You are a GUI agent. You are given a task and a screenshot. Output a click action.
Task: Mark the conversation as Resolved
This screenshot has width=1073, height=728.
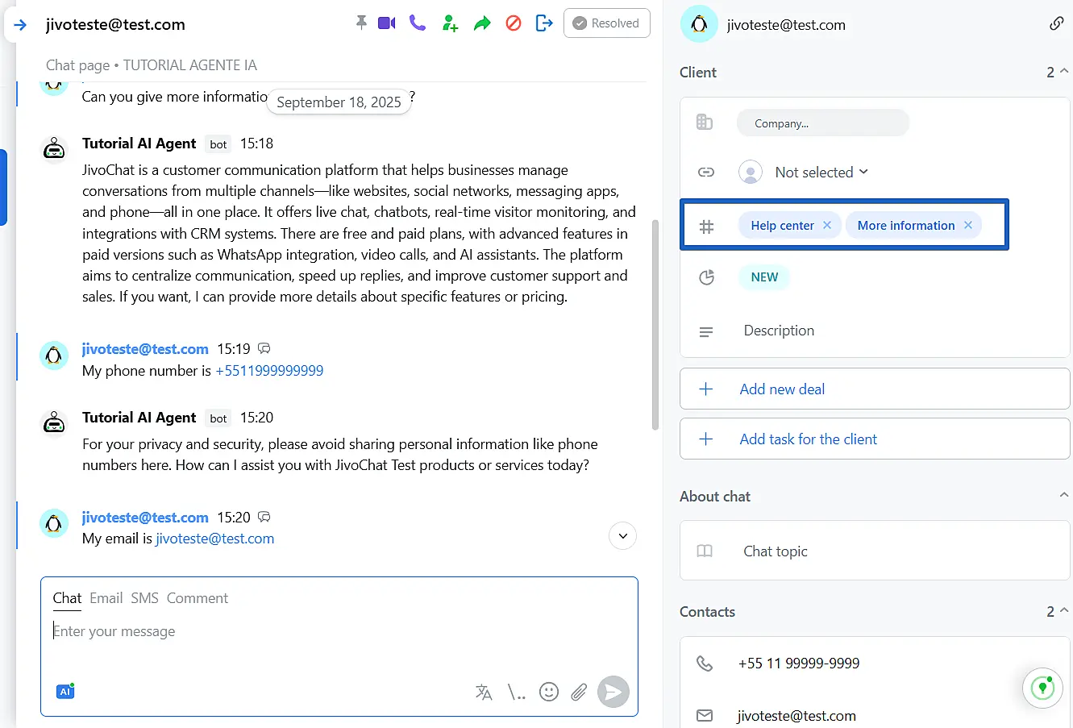[x=606, y=23]
